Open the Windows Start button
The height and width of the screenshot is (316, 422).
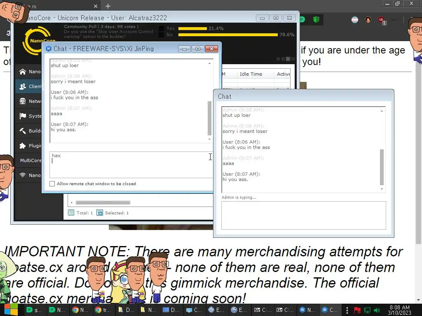[x=11, y=310]
